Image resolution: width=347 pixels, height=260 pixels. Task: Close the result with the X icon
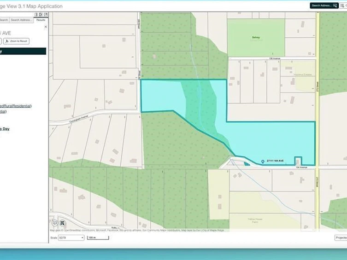point(46,27)
